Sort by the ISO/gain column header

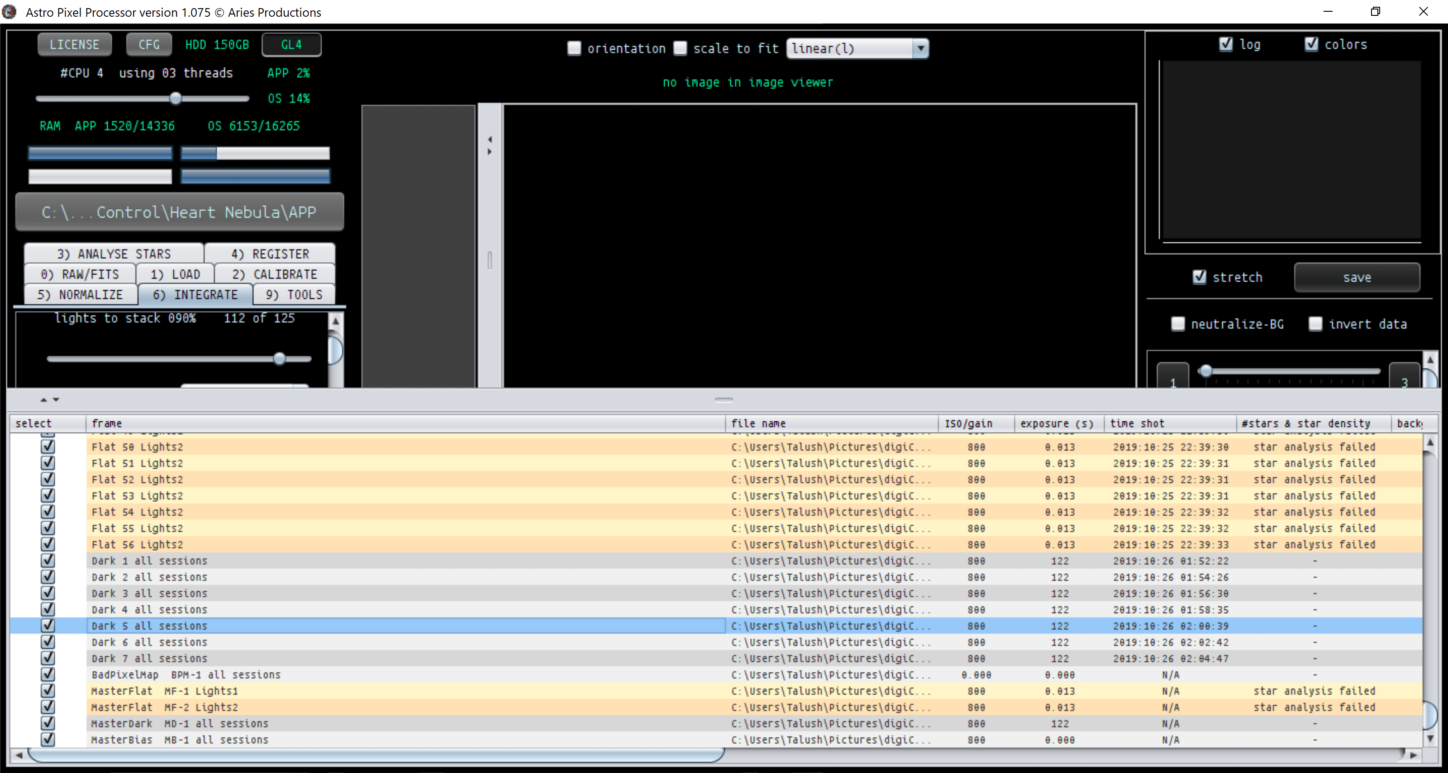tap(976, 423)
